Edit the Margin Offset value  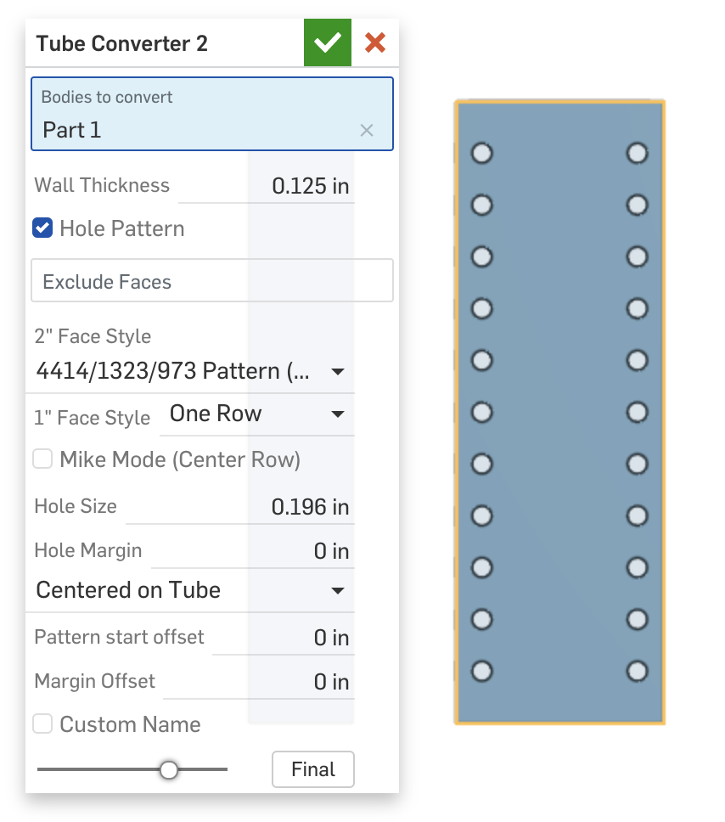(x=258, y=682)
